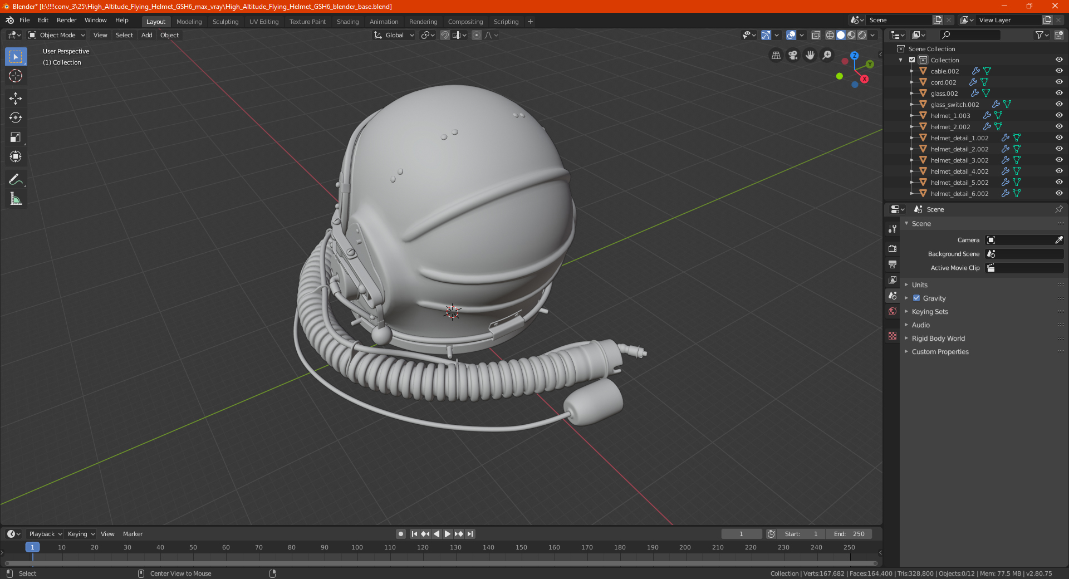Open the Output properties tab icon
1069x579 pixels.
[x=893, y=264]
